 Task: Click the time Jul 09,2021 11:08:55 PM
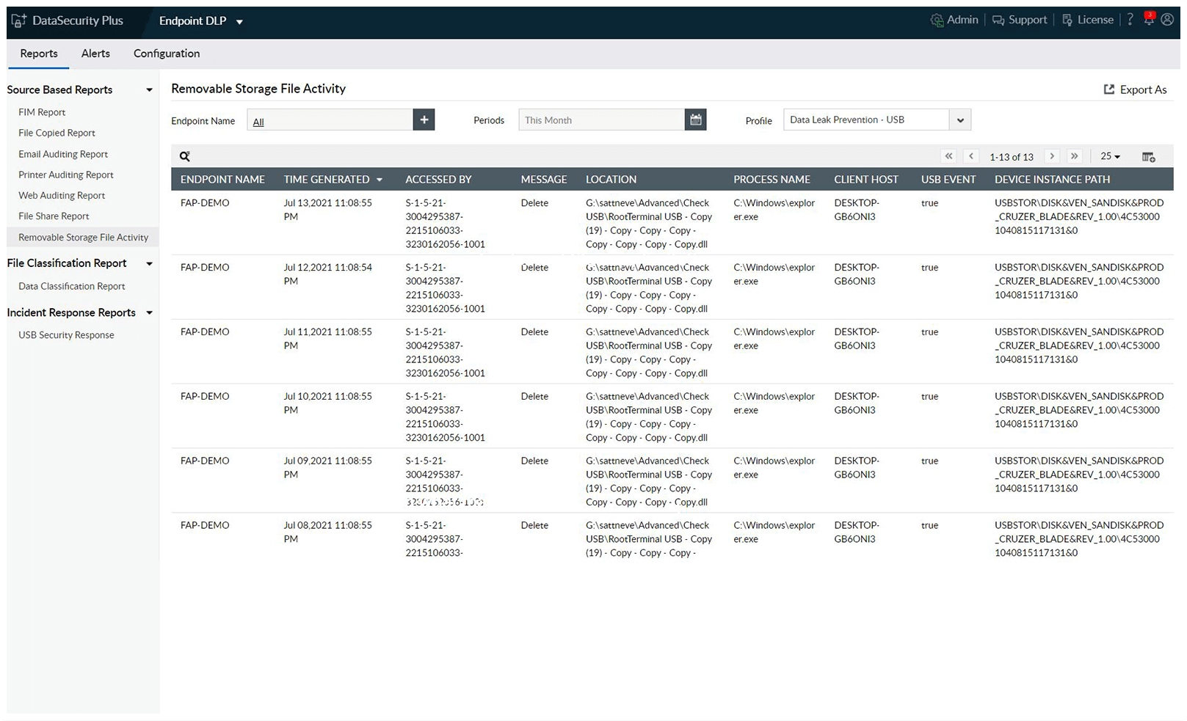(x=327, y=468)
